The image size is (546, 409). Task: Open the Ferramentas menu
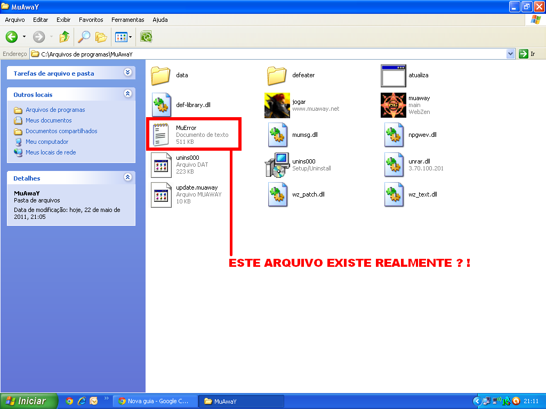pos(127,20)
